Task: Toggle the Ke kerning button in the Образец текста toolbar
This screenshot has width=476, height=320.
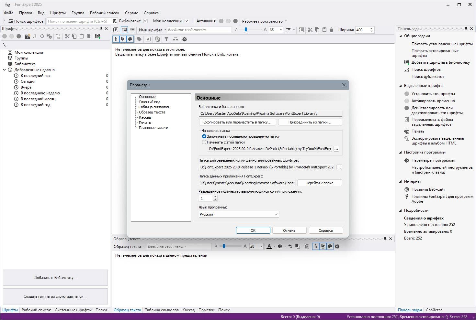Action: [323, 246]
